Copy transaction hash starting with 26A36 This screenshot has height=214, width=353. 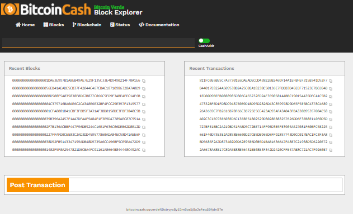pyautogui.click(x=331, y=112)
